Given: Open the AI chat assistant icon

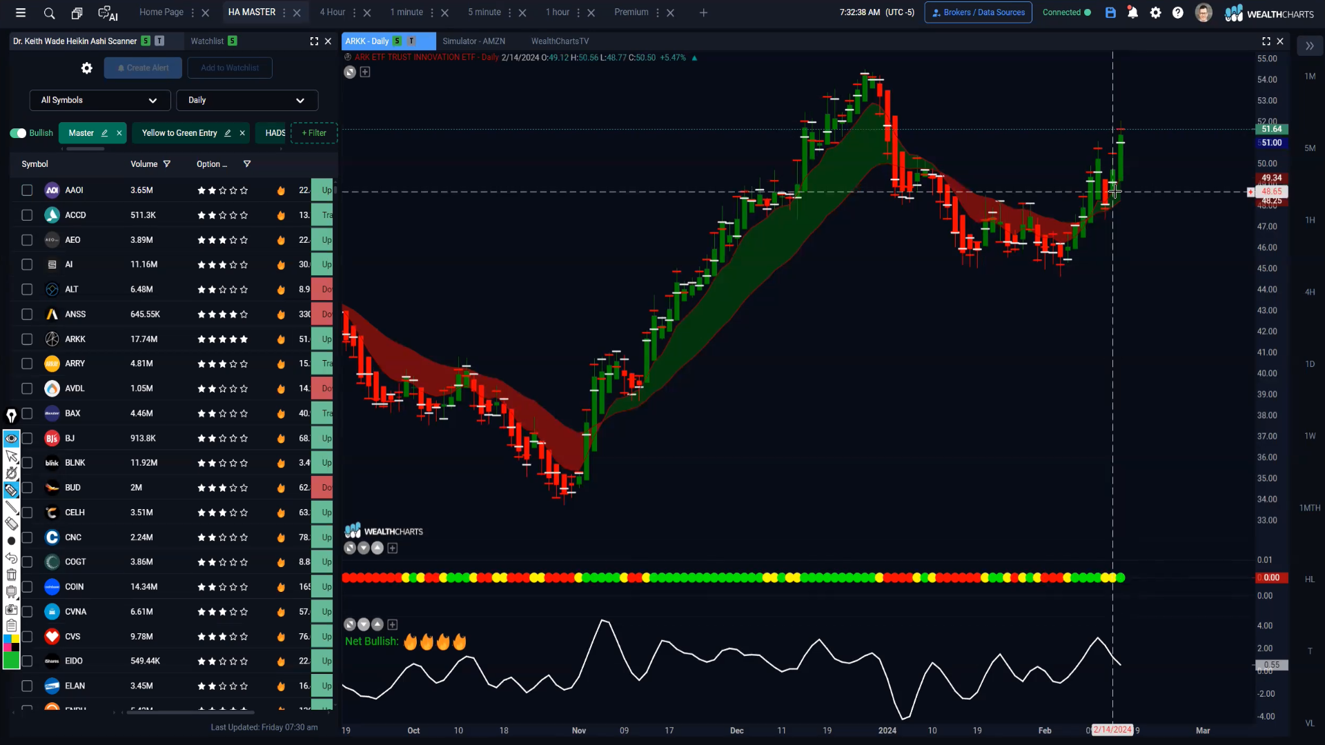Looking at the screenshot, I should (x=108, y=13).
